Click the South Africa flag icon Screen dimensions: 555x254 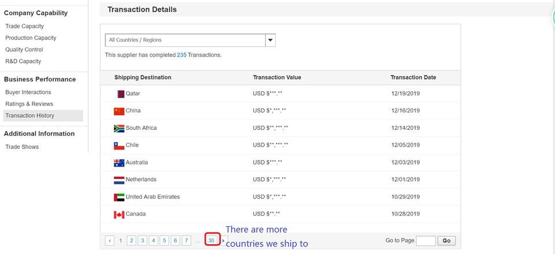[119, 128]
